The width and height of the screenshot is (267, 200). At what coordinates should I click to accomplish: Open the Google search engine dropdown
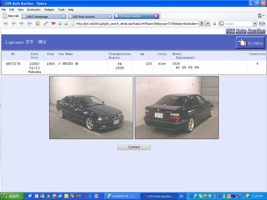255,24
